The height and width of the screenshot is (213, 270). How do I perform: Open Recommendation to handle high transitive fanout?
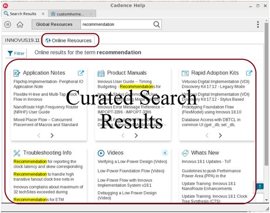[44, 177]
